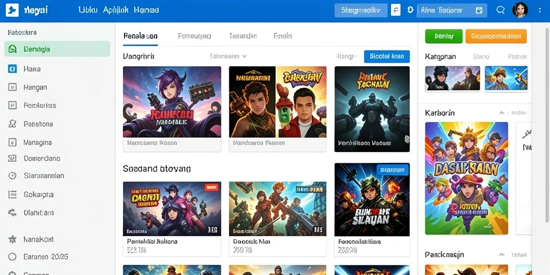Click the 'Pasbtona' sidebar icon
The height and width of the screenshot is (275, 550).
(12, 124)
